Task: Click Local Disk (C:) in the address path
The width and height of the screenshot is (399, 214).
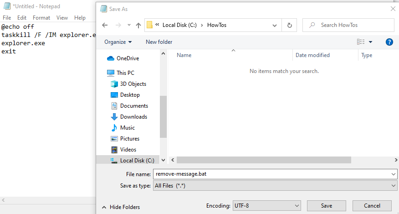Action: click(x=179, y=25)
